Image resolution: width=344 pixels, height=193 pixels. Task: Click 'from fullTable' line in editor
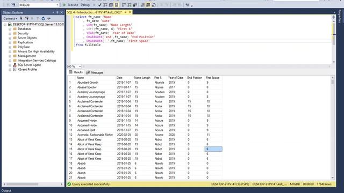point(88,45)
